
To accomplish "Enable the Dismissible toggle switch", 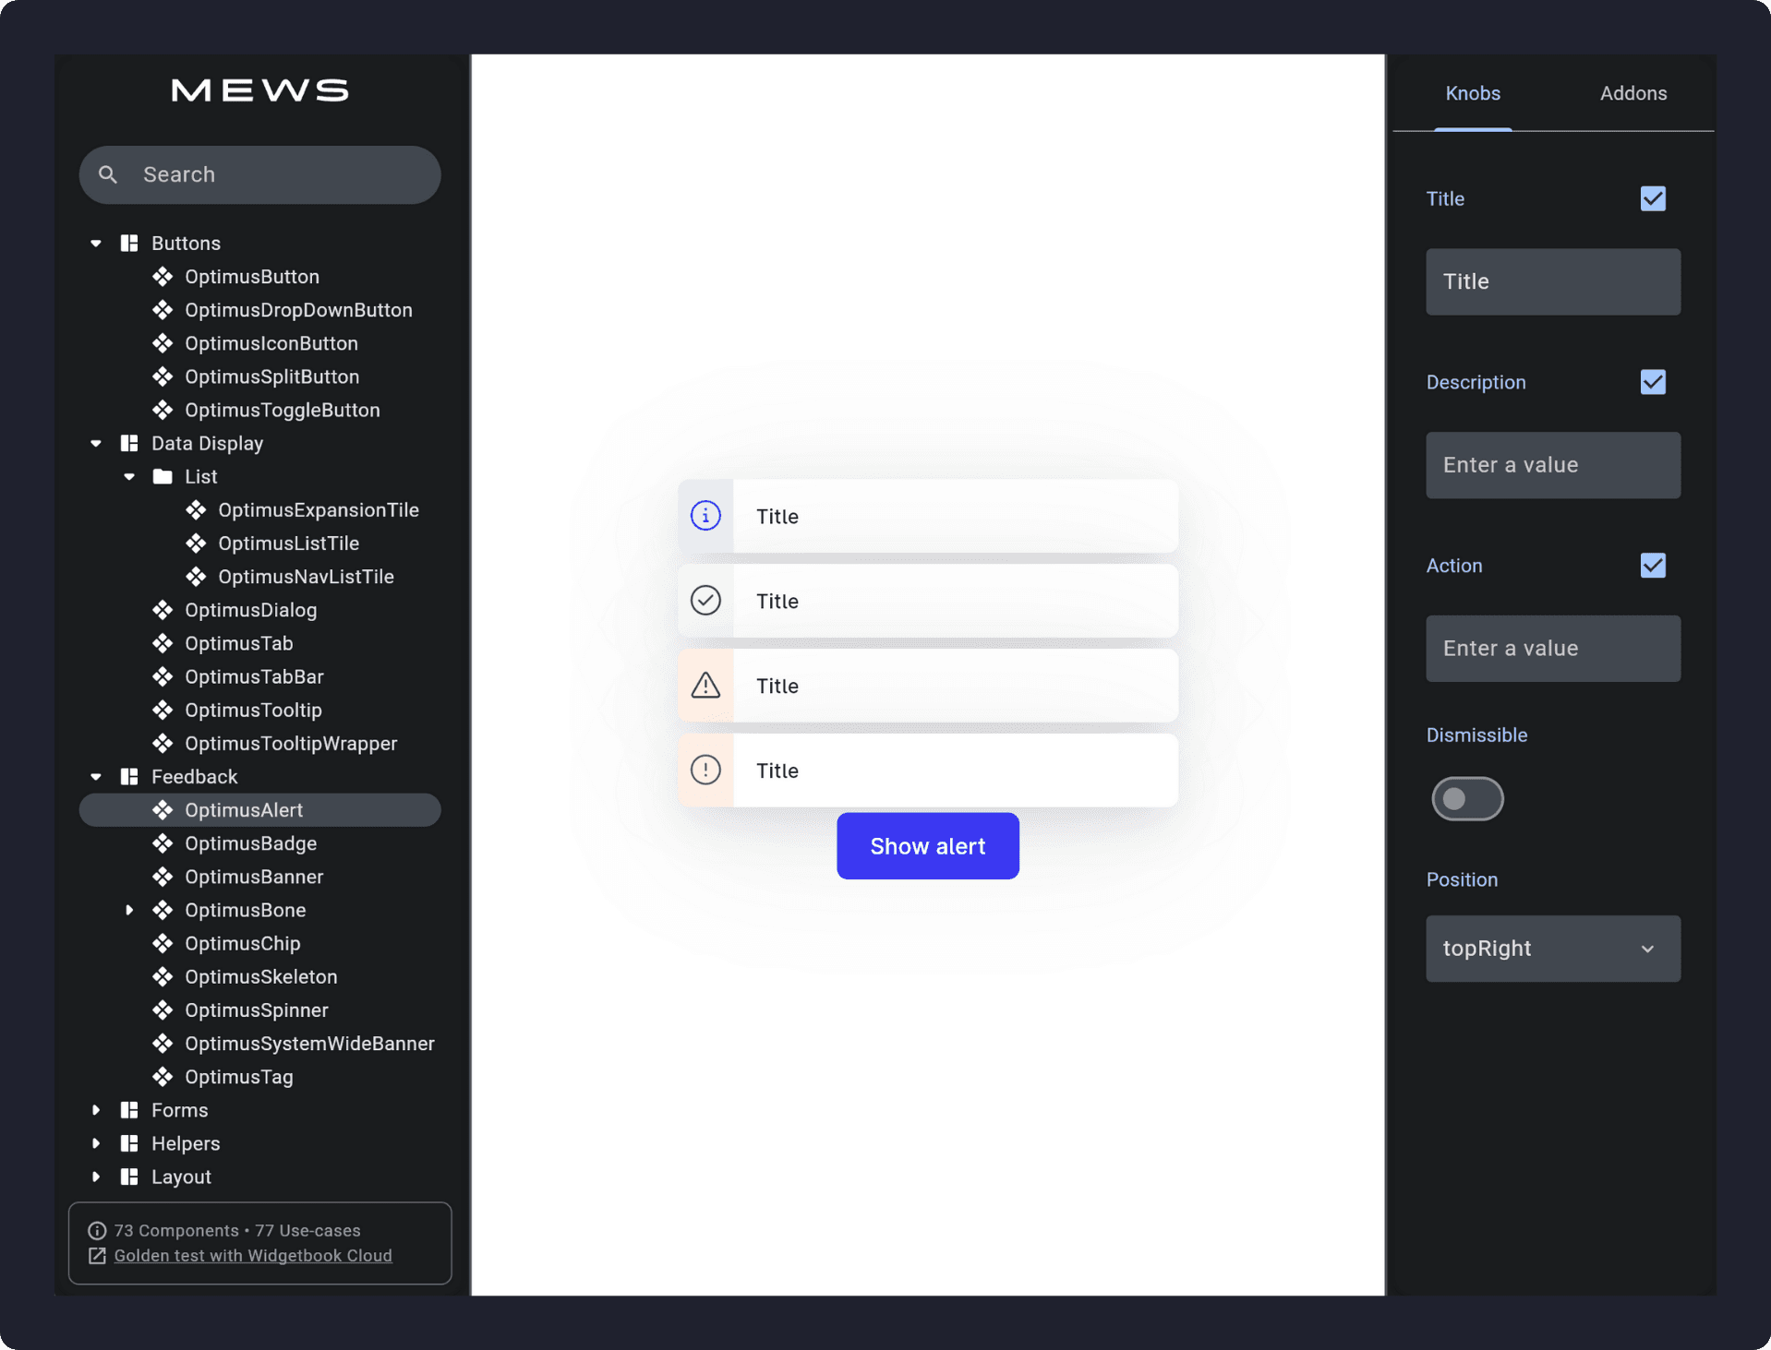I will pos(1467,799).
